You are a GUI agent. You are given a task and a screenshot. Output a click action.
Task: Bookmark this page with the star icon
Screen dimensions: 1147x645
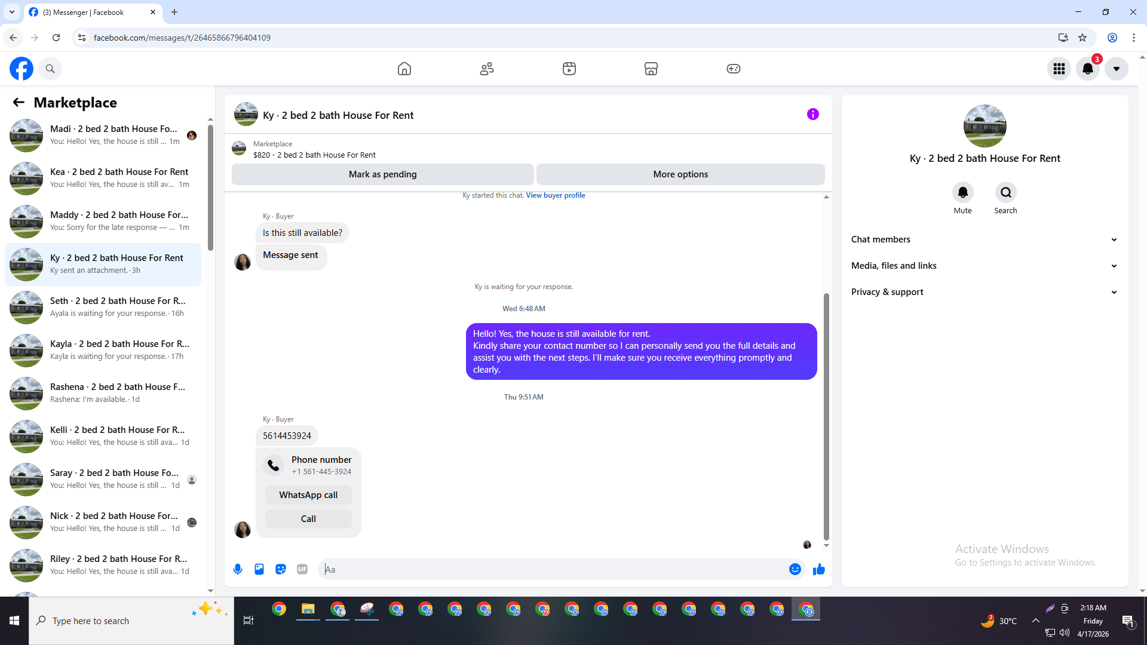(x=1082, y=38)
